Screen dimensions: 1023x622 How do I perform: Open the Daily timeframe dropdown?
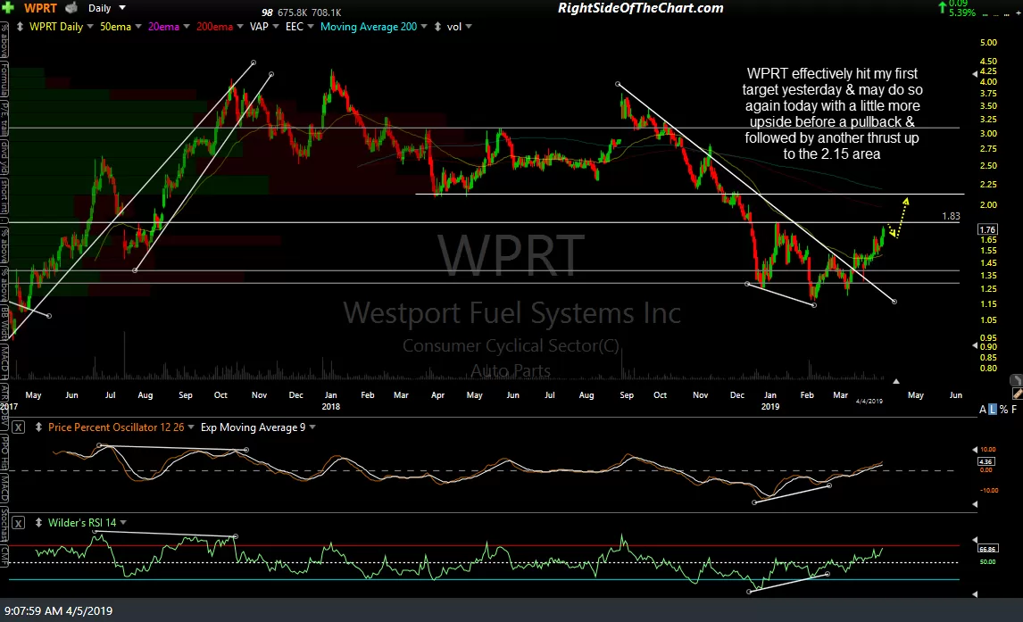coord(122,8)
